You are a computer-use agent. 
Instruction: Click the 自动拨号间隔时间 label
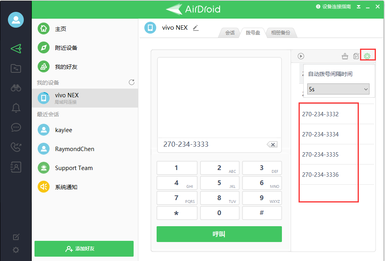[330, 74]
